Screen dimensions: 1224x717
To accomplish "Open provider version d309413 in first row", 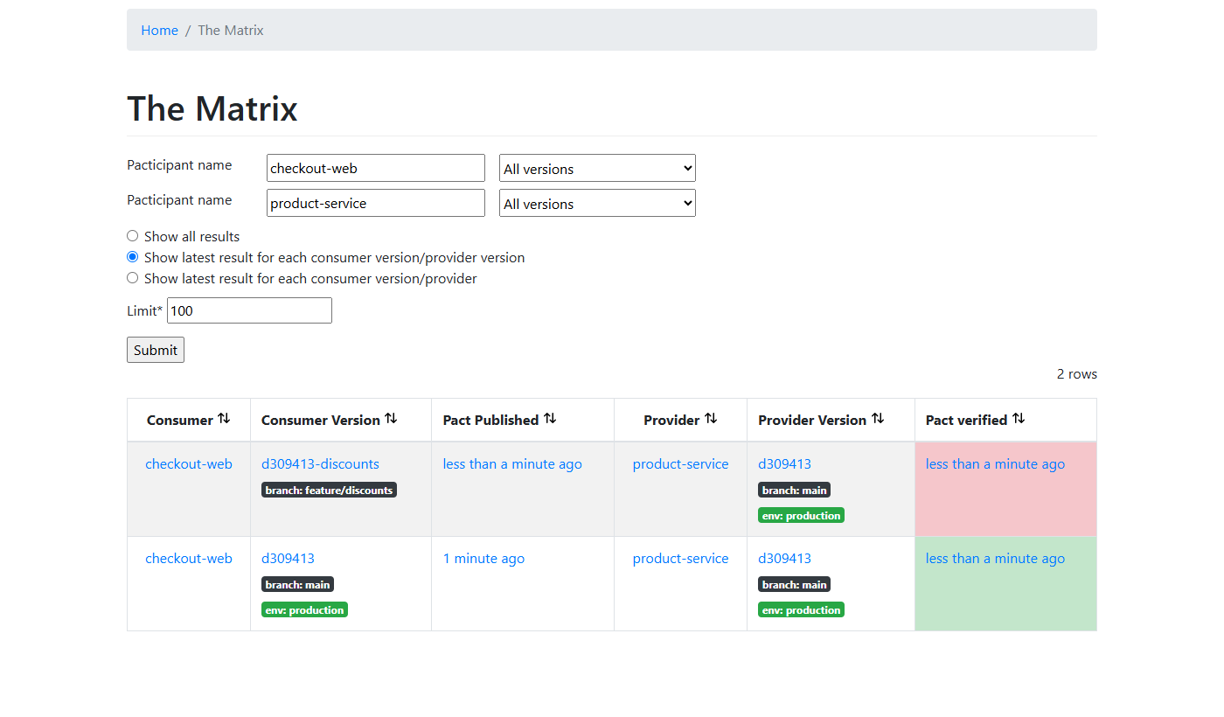I will pyautogui.click(x=784, y=464).
